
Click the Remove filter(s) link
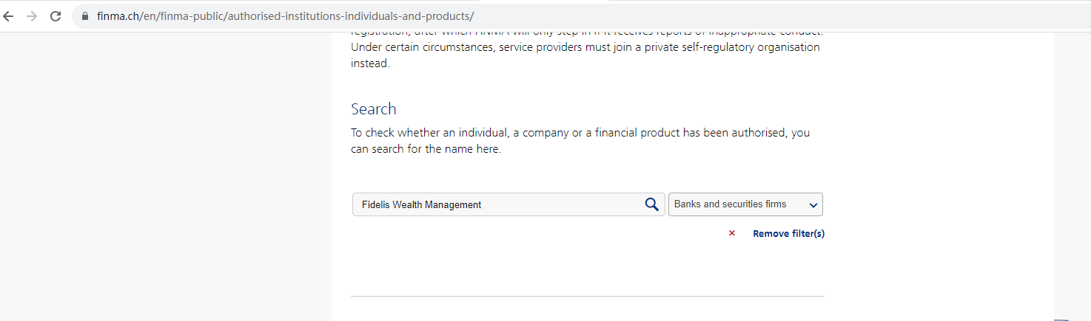coord(788,233)
